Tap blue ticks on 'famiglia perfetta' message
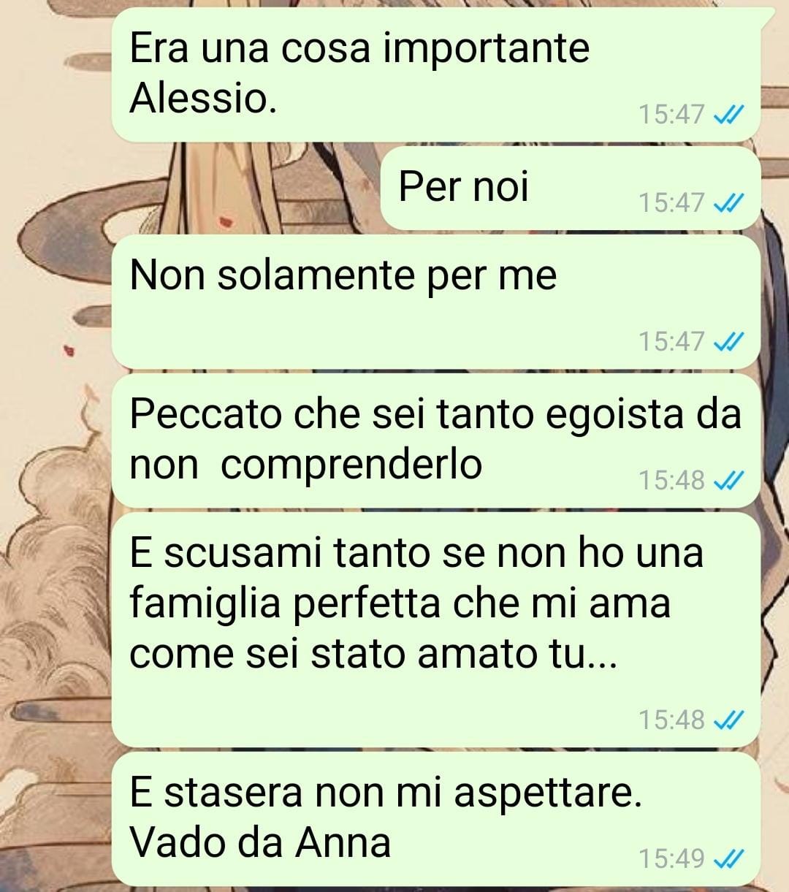Viewport: 789px width, 892px height. [x=728, y=720]
